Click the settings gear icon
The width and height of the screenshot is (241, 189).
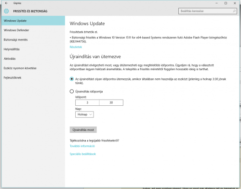tap(6, 11)
